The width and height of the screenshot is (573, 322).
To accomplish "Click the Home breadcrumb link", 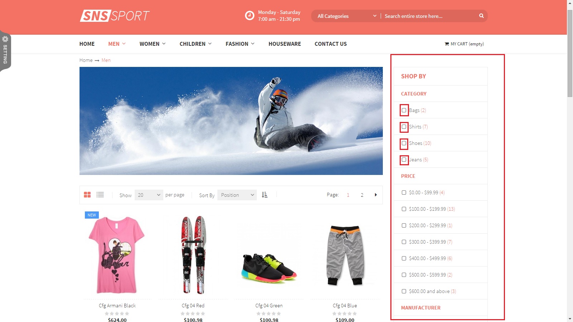I will 86,60.
